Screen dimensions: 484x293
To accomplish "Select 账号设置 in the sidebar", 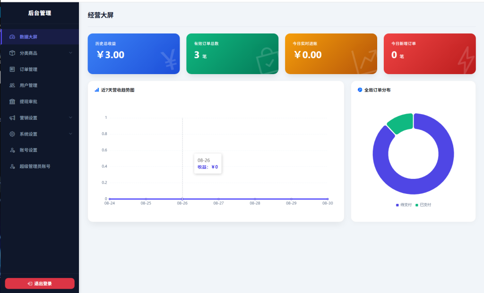I will click(40, 150).
